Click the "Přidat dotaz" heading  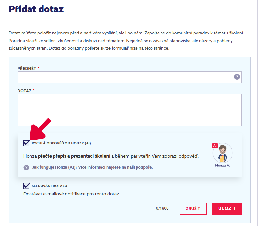(36, 9)
